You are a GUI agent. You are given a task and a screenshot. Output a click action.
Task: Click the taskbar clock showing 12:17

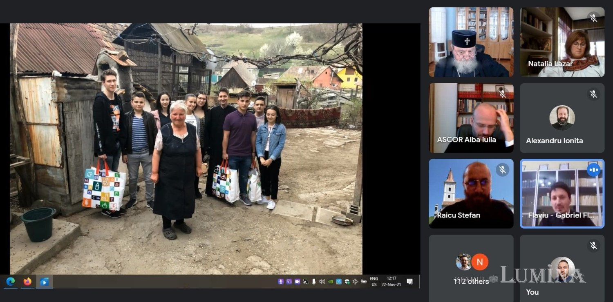391,282
